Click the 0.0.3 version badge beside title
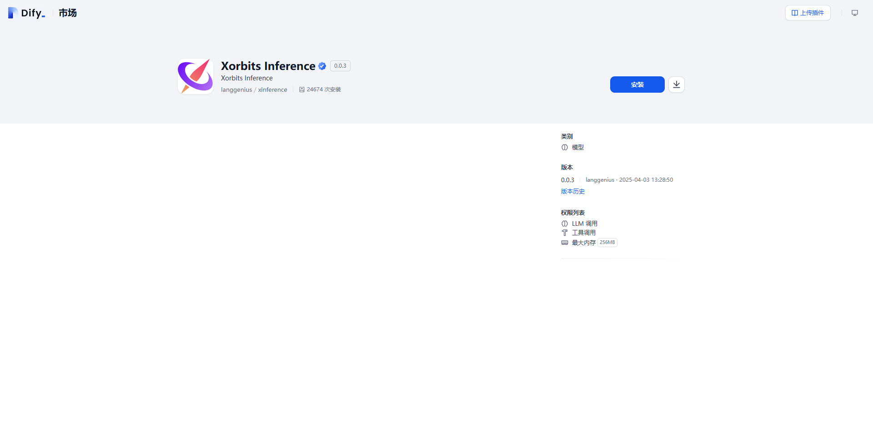873x433 pixels. (340, 66)
